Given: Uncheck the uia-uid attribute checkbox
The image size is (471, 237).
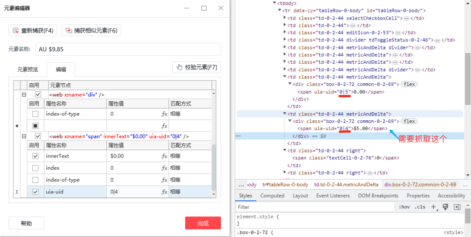Looking at the screenshot, I should pos(35,192).
